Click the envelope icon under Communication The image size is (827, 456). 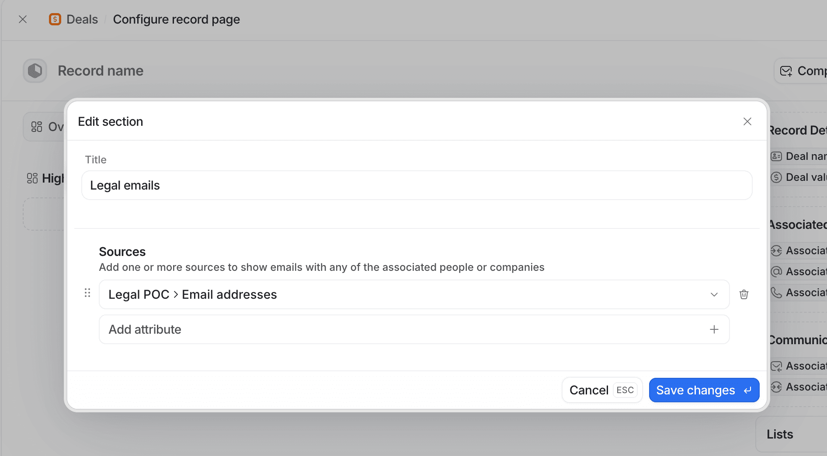tap(776, 366)
